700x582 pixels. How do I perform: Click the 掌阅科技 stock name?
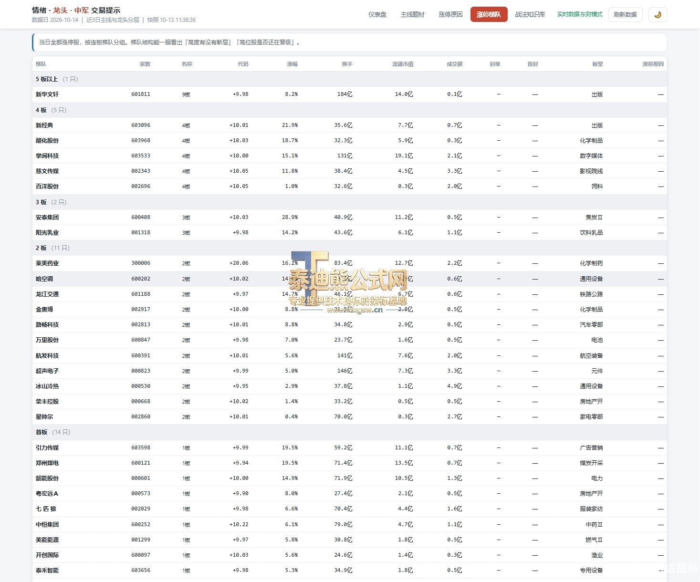[47, 156]
